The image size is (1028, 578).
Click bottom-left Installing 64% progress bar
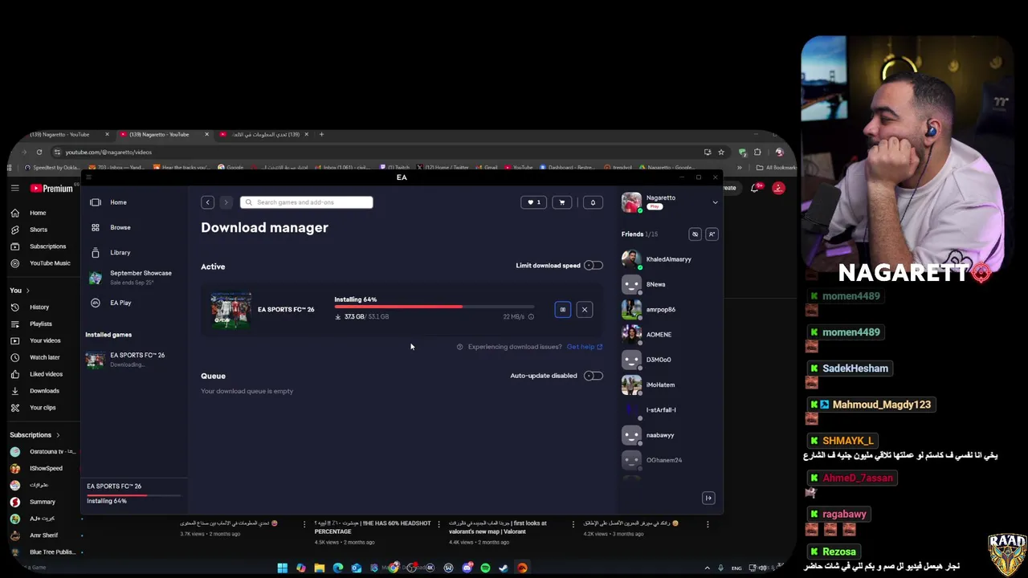[135, 495]
